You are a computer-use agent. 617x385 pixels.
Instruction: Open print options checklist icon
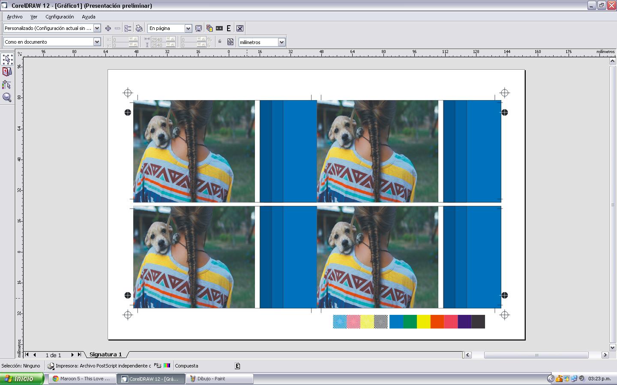click(x=128, y=28)
